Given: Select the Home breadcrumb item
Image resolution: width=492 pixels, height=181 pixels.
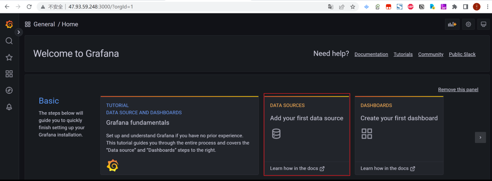Looking at the screenshot, I should click(x=70, y=24).
